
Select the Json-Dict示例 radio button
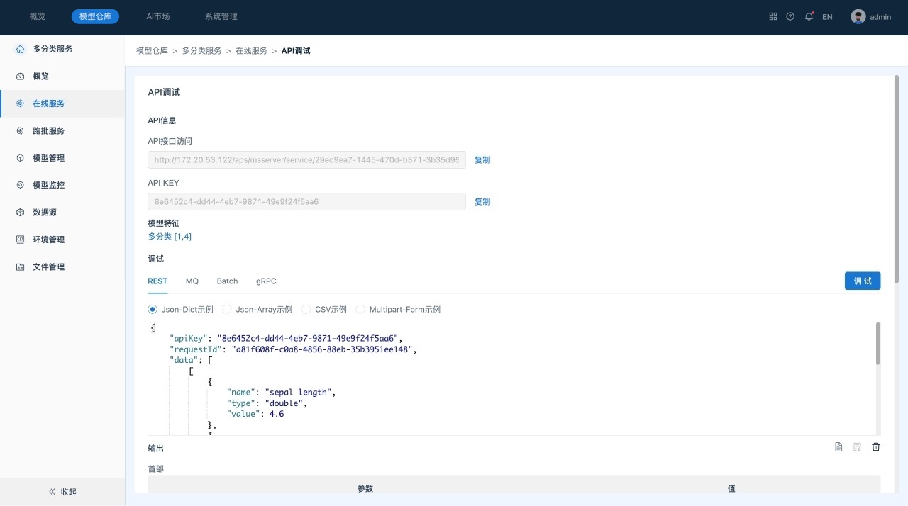point(153,310)
